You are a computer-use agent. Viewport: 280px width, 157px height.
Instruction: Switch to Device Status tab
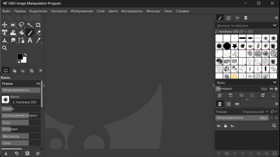14,71
